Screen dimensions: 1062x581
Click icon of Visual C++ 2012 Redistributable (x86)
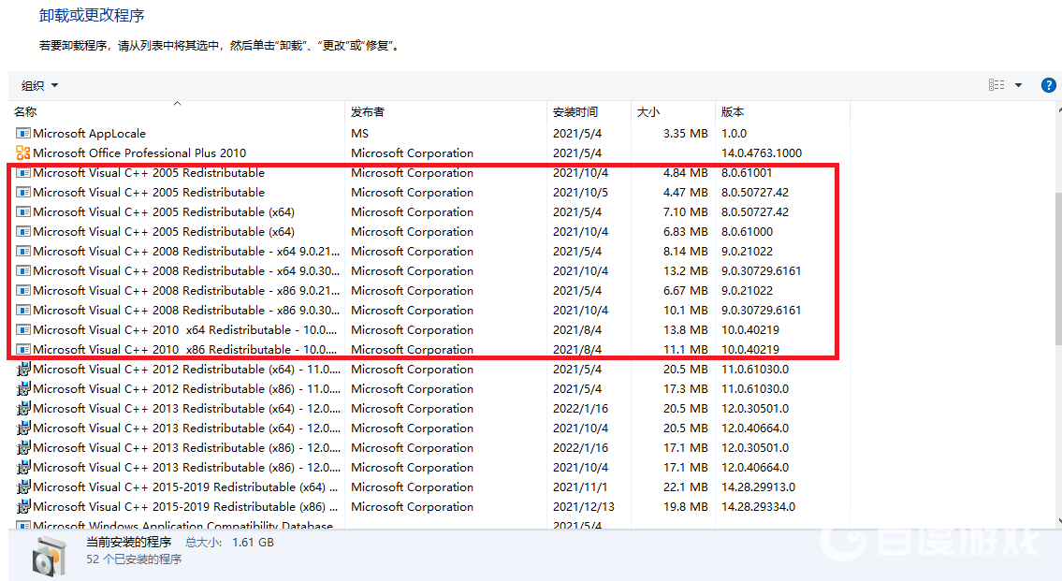[23, 388]
